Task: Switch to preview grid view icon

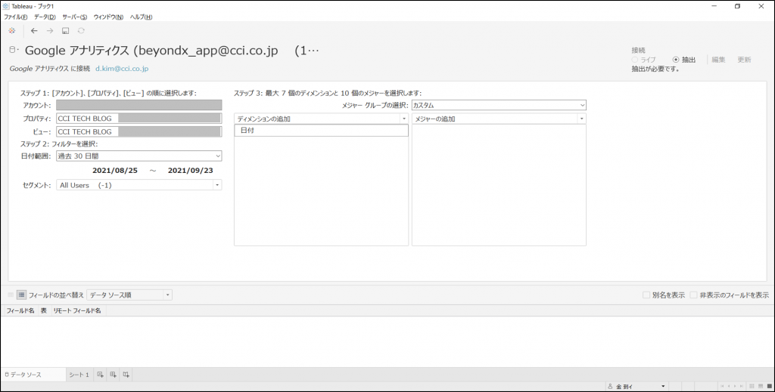Action: point(11,295)
